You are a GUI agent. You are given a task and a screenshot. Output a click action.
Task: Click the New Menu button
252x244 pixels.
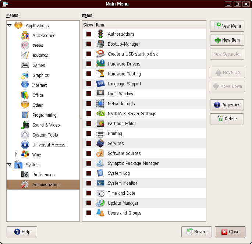tap(227, 26)
